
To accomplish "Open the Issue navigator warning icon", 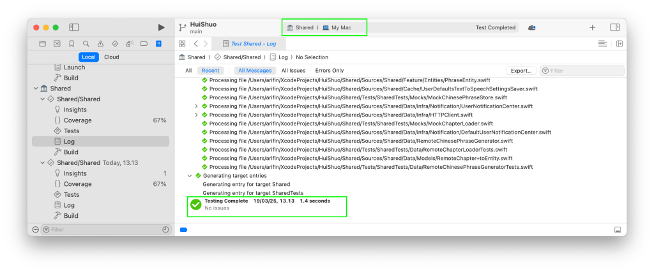I will point(100,44).
